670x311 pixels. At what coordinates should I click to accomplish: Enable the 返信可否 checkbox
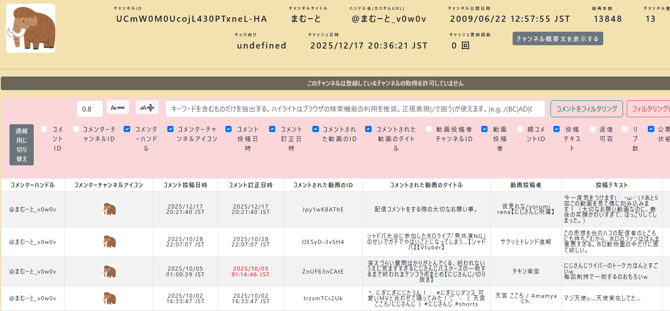click(x=593, y=129)
